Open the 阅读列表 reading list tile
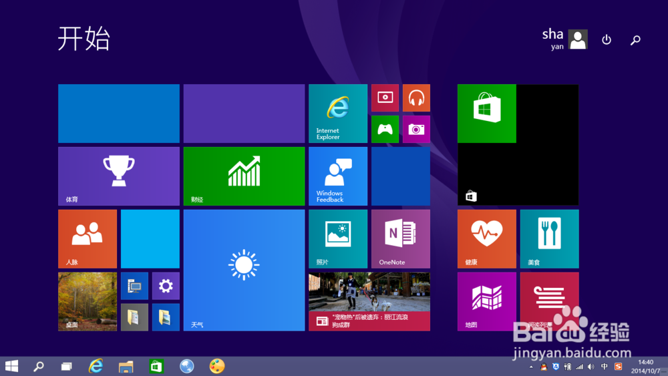 click(x=549, y=301)
